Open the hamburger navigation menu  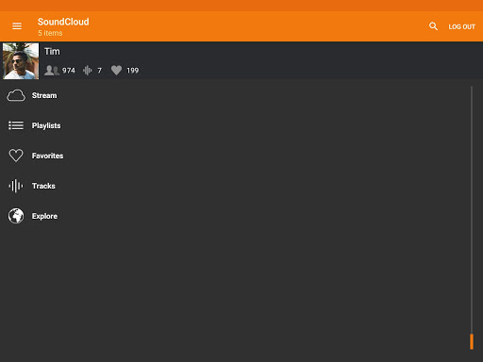[17, 26]
